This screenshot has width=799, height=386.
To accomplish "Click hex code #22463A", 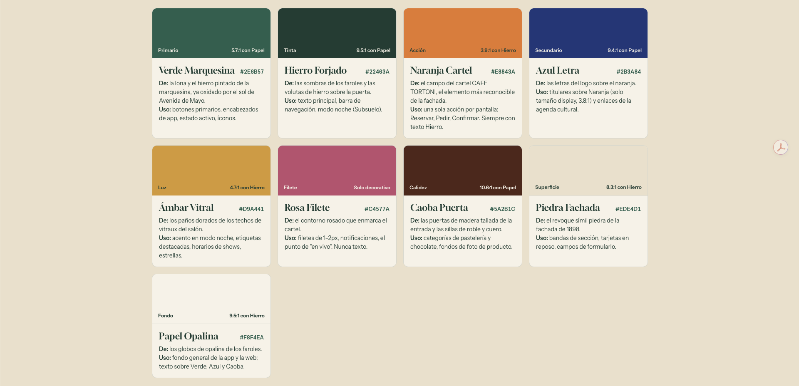I will tap(377, 72).
